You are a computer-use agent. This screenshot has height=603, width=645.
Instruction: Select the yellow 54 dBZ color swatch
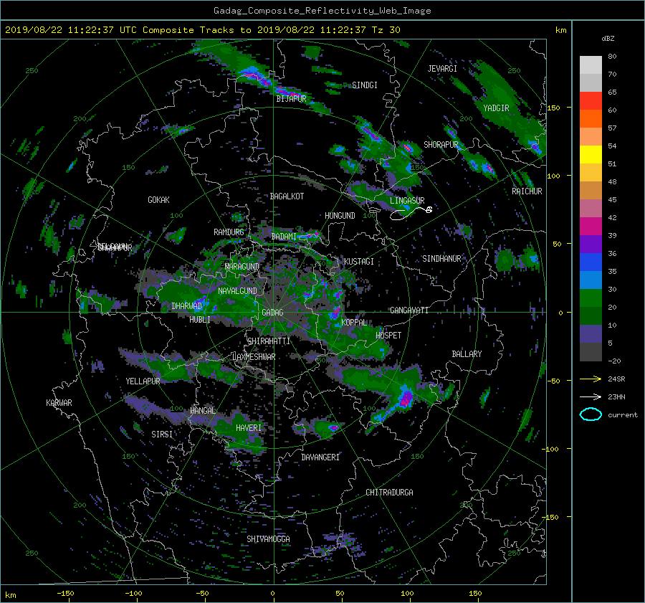tap(591, 154)
